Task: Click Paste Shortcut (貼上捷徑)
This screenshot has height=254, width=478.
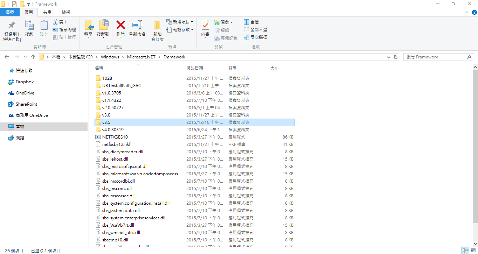Action: [64, 37]
